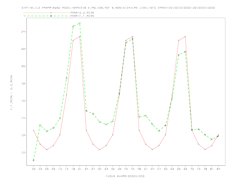Click y-axis tick label 14
238x184 pixels.
pyautogui.click(x=23, y=118)
